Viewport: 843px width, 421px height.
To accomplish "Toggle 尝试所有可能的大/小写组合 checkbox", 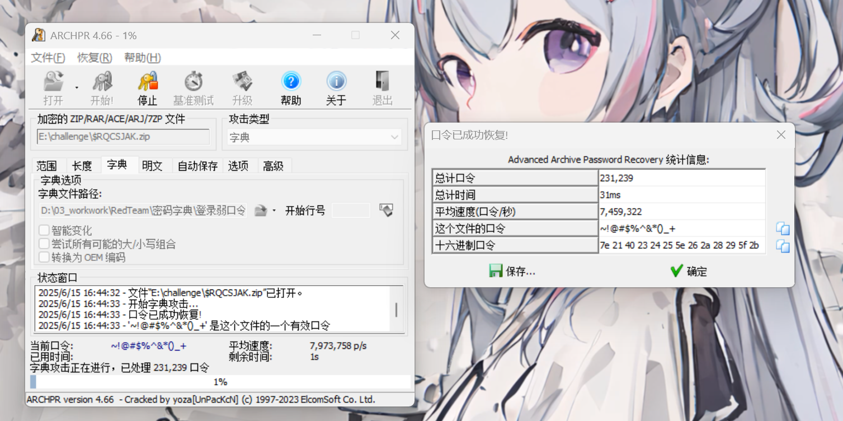I will (43, 244).
